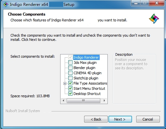Enable the Blender plugin component
Screen dimensions: 166x129
click(70, 68)
